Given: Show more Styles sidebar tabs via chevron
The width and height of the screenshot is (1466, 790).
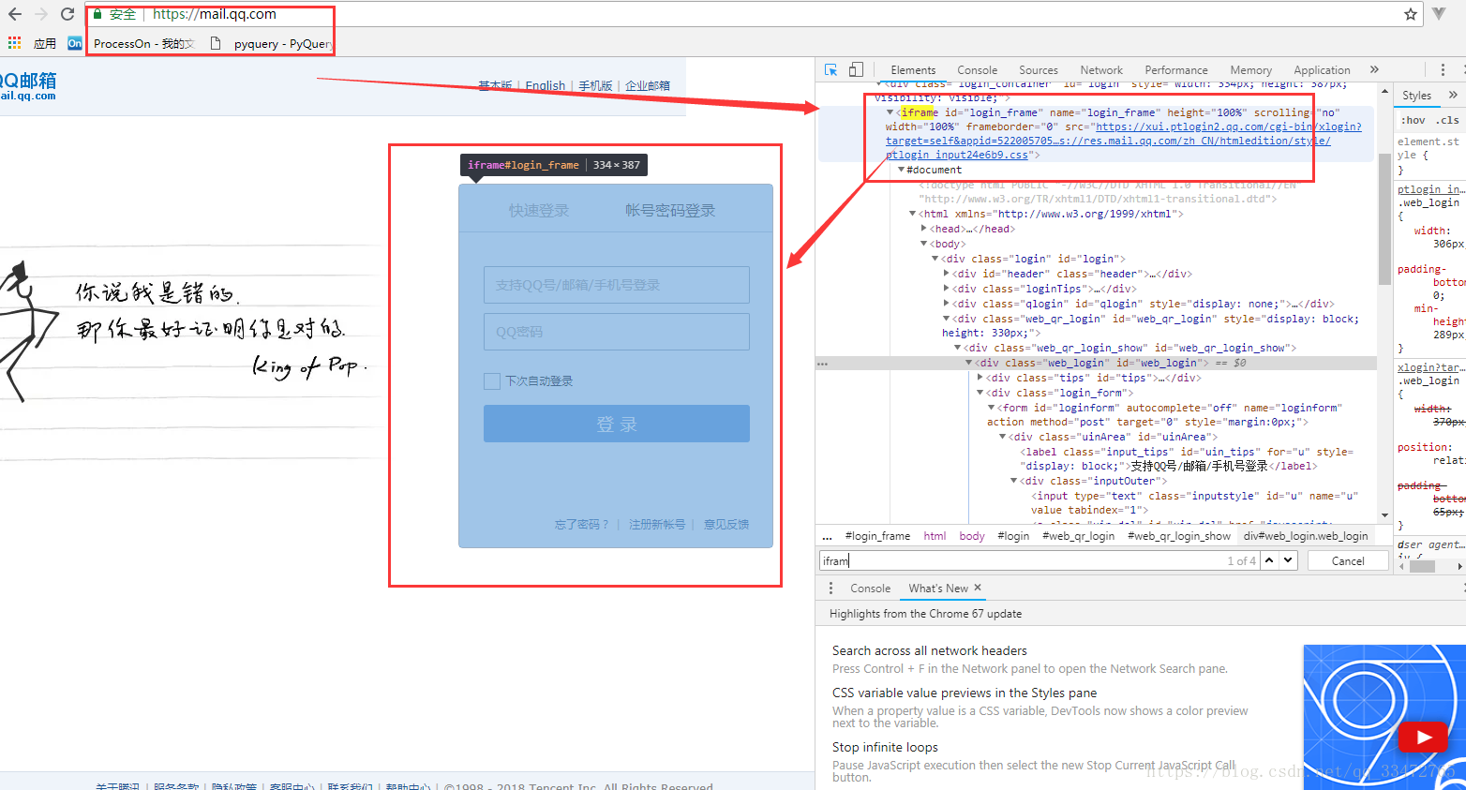Looking at the screenshot, I should coord(1453,95).
